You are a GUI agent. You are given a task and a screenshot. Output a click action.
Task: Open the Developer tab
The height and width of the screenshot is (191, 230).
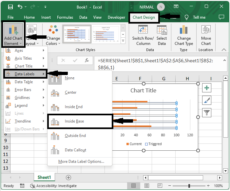[116, 17]
